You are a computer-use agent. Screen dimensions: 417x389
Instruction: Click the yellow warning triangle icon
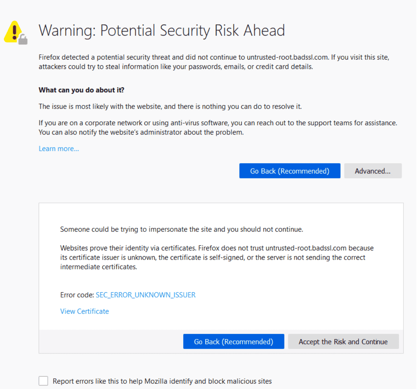[x=14, y=31]
